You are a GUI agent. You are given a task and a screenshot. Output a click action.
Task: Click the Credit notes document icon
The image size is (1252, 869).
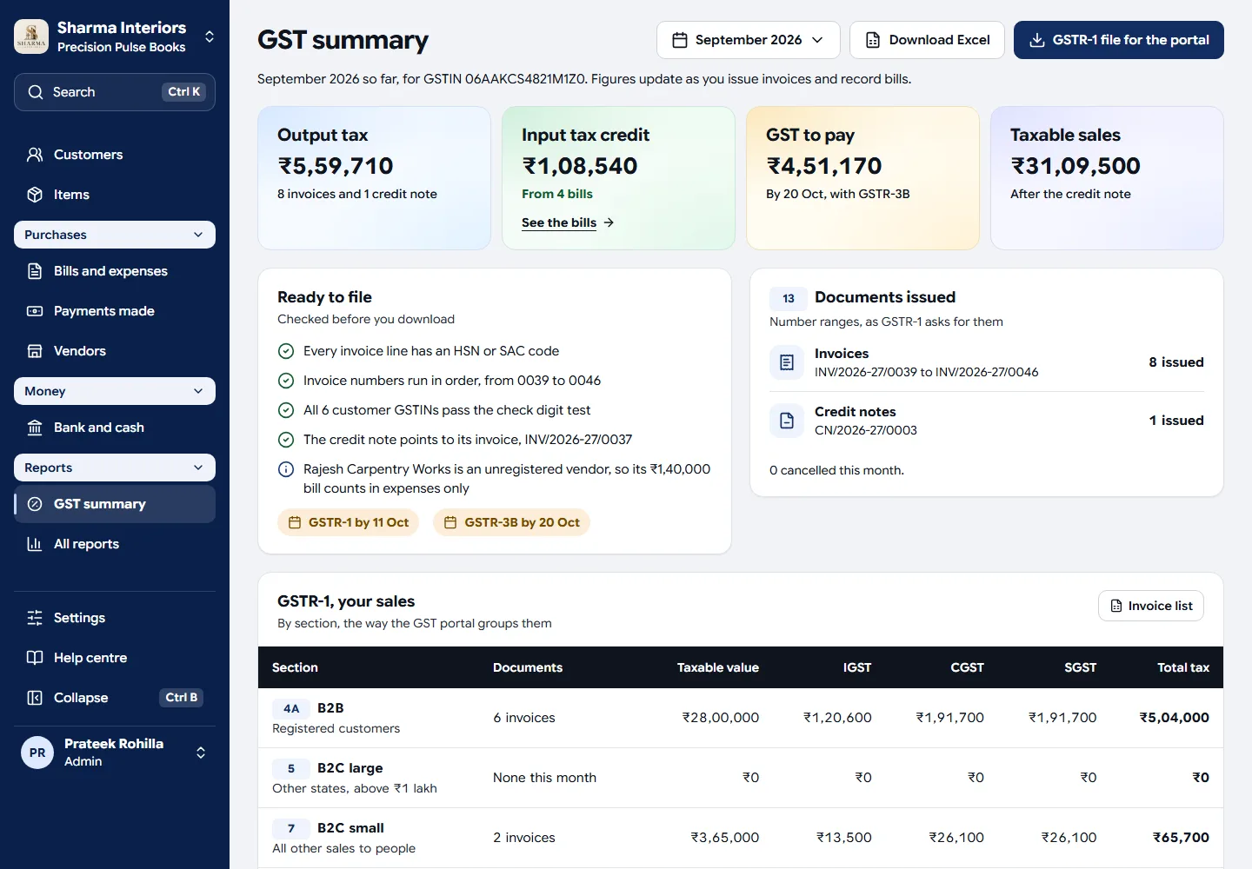pyautogui.click(x=787, y=421)
